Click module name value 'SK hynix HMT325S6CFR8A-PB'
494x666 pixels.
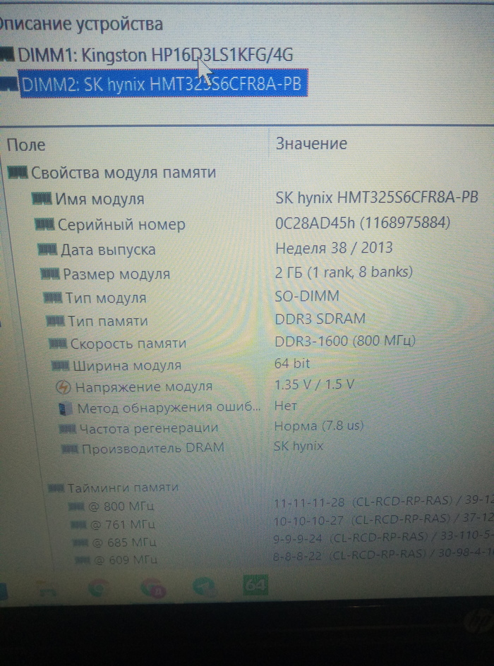tap(377, 198)
